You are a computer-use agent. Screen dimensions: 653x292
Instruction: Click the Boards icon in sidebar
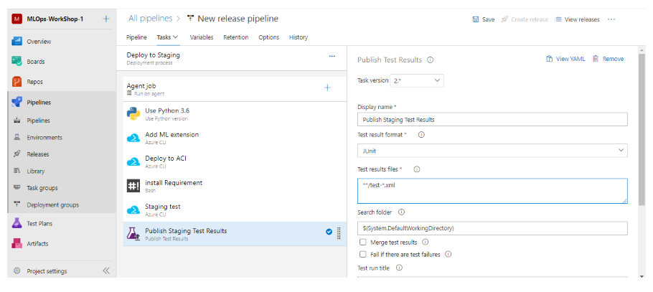click(17, 62)
